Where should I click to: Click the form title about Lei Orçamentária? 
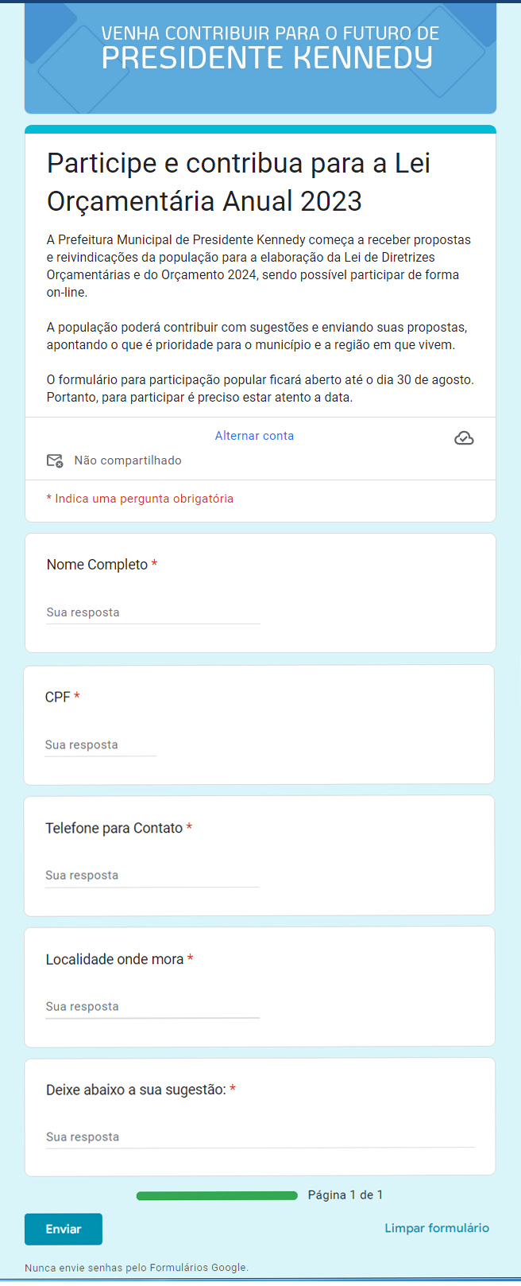(238, 182)
